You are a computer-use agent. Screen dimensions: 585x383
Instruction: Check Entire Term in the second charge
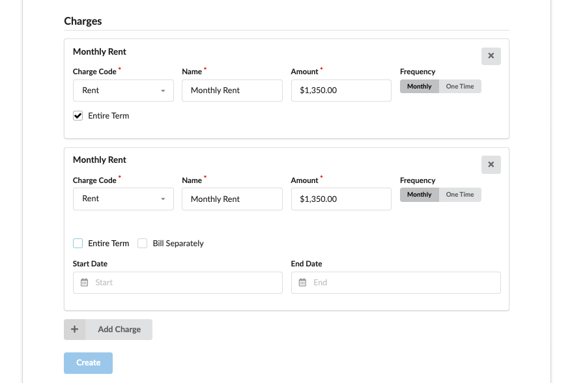(78, 243)
